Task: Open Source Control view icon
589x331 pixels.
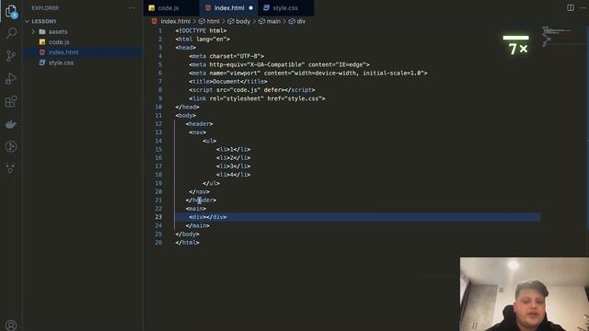Action: [11, 56]
